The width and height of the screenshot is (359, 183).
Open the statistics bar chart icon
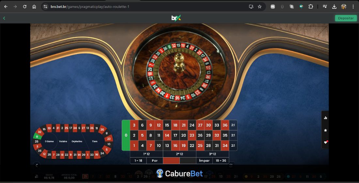click(x=325, y=118)
